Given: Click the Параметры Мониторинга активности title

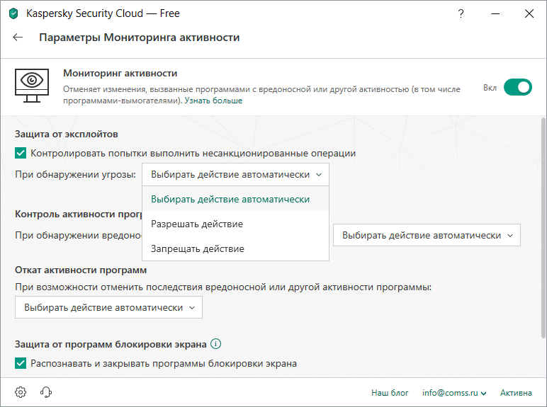Looking at the screenshot, I should [139, 38].
